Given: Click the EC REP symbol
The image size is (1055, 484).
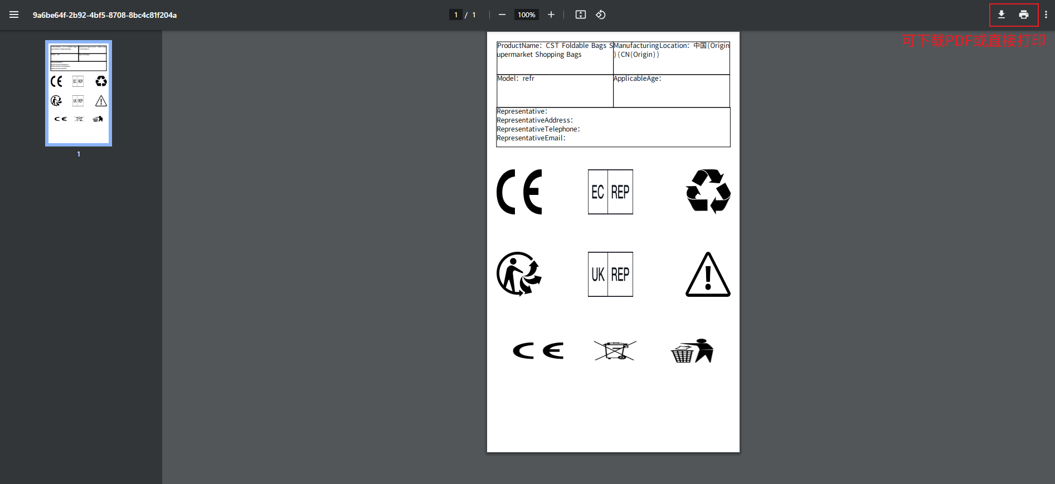Looking at the screenshot, I should [610, 192].
